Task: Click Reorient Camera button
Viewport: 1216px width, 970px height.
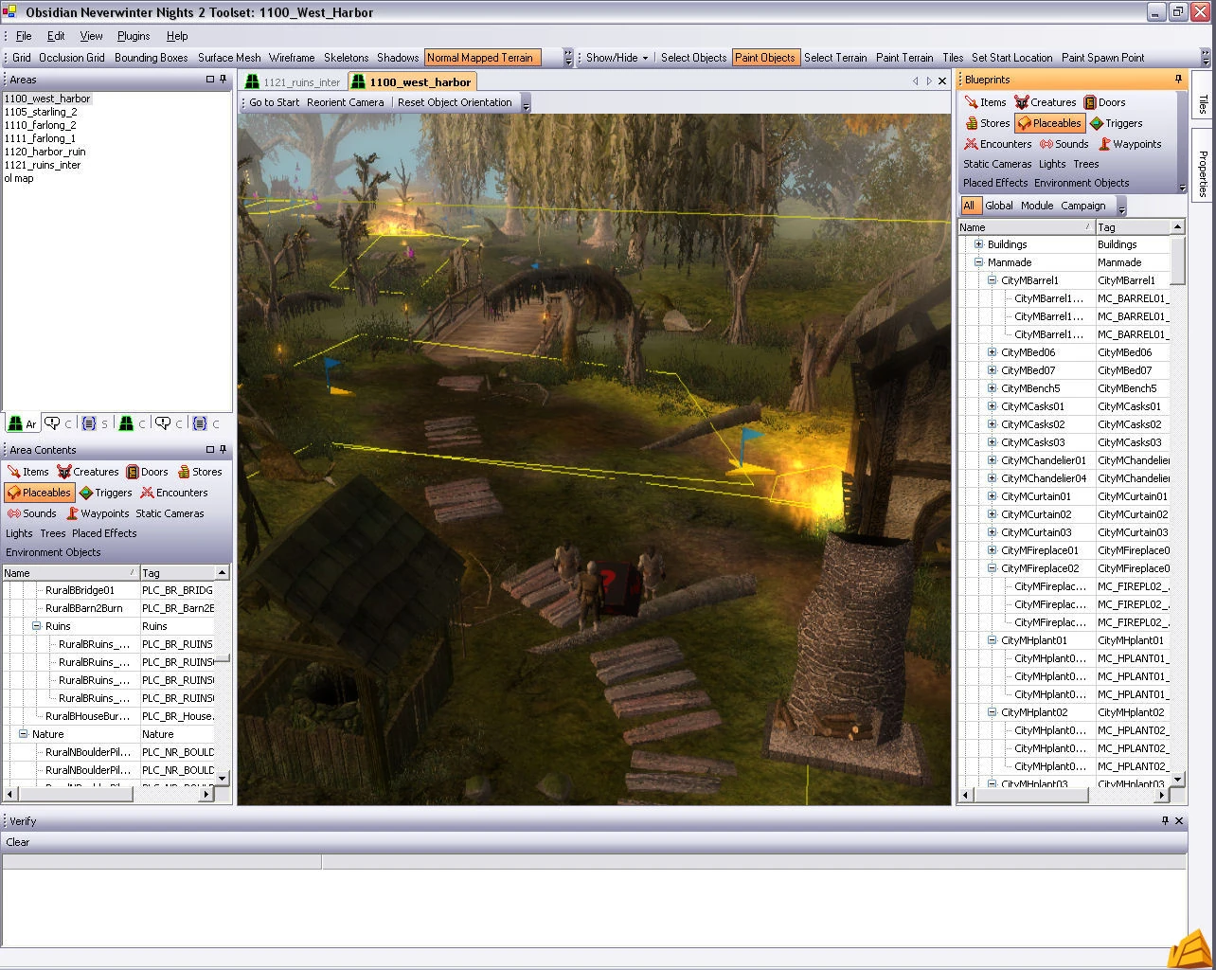Action: coord(346,102)
